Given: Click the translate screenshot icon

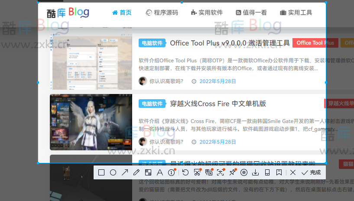Looking at the screenshot, I should (209, 172).
